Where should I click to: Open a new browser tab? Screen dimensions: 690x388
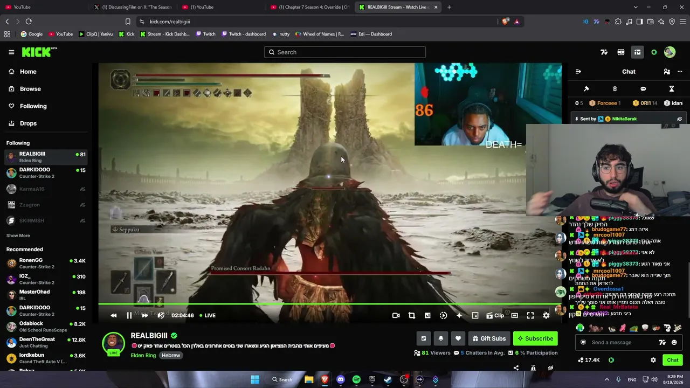click(449, 7)
